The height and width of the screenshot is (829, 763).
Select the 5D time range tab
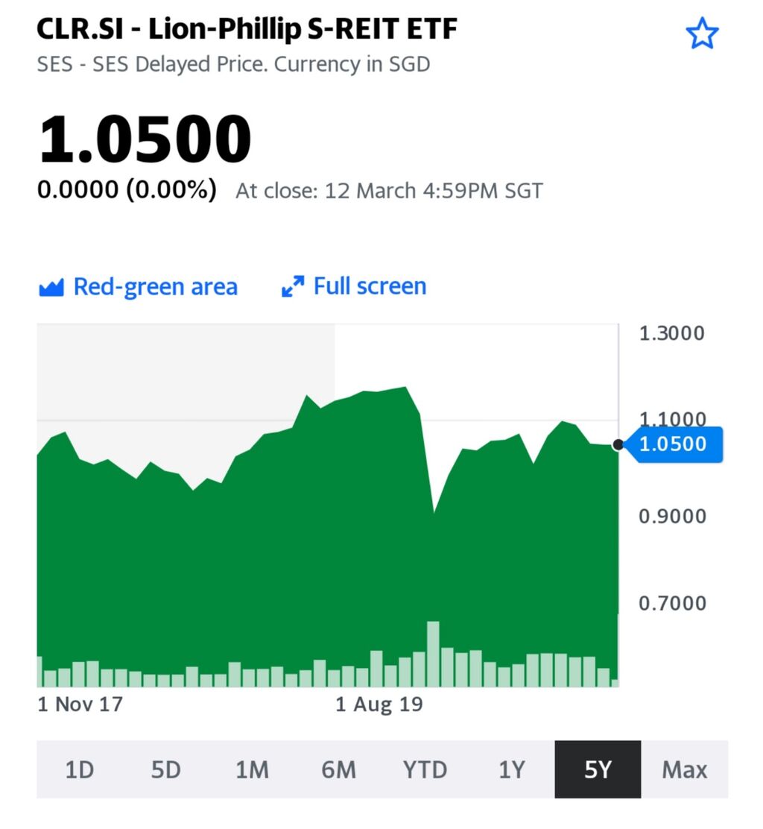click(x=166, y=769)
